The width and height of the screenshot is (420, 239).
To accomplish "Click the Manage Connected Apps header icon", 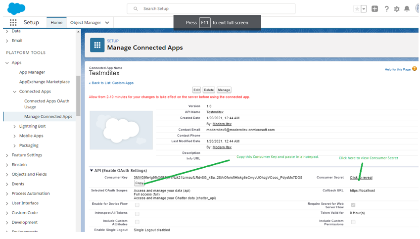I will pos(97,45).
